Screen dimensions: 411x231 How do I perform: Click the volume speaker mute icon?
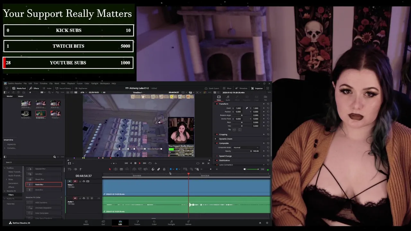[245, 169]
